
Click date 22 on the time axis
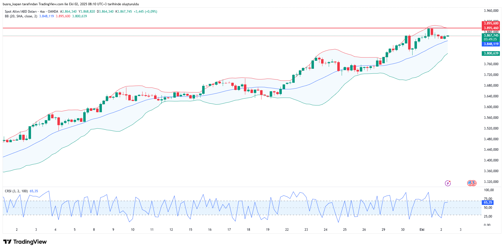(x=287, y=230)
